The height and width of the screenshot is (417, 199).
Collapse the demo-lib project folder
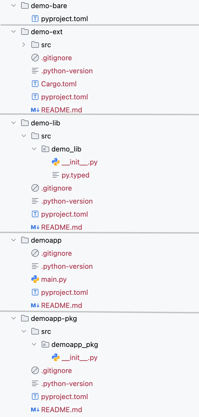[x=14, y=123]
